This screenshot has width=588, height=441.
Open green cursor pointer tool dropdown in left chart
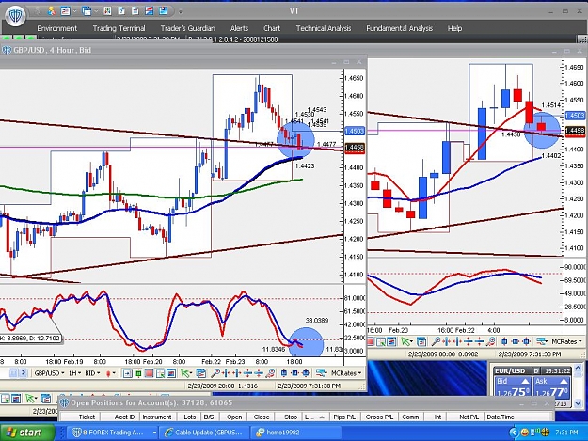click(186, 373)
